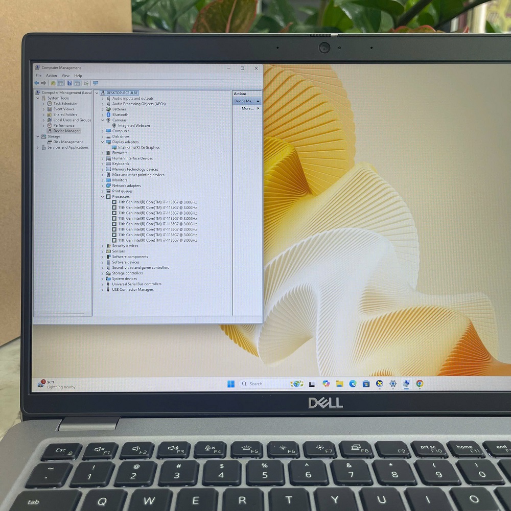Viewport: 511px width, 511px height.
Task: Open Google Chrome from the taskbar
Action: (x=420, y=384)
